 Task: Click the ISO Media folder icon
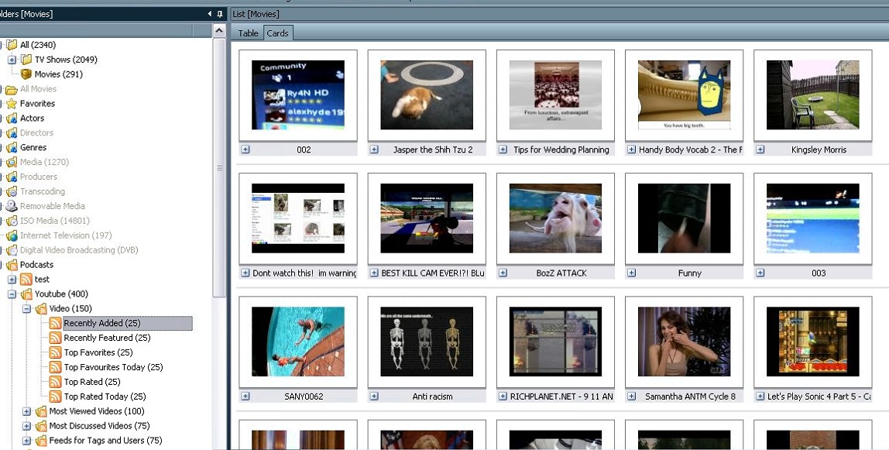pos(12,221)
